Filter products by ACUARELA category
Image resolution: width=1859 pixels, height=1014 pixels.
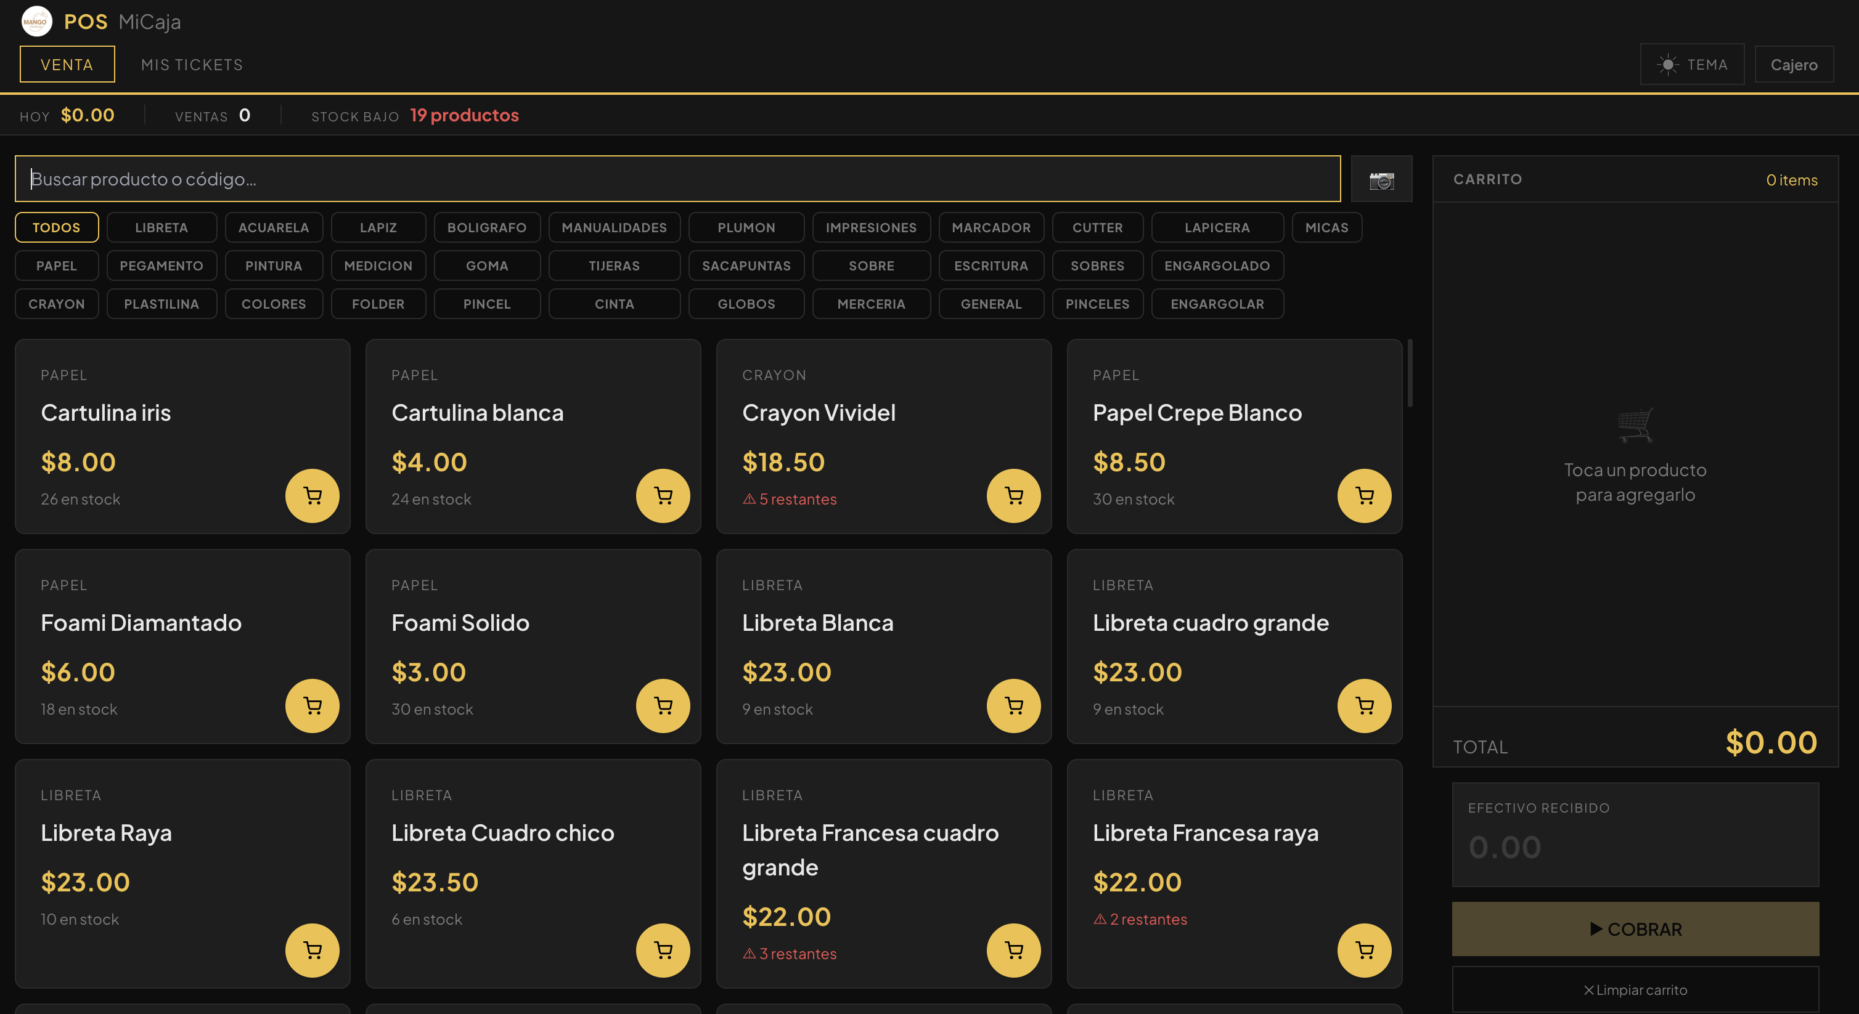tap(274, 227)
